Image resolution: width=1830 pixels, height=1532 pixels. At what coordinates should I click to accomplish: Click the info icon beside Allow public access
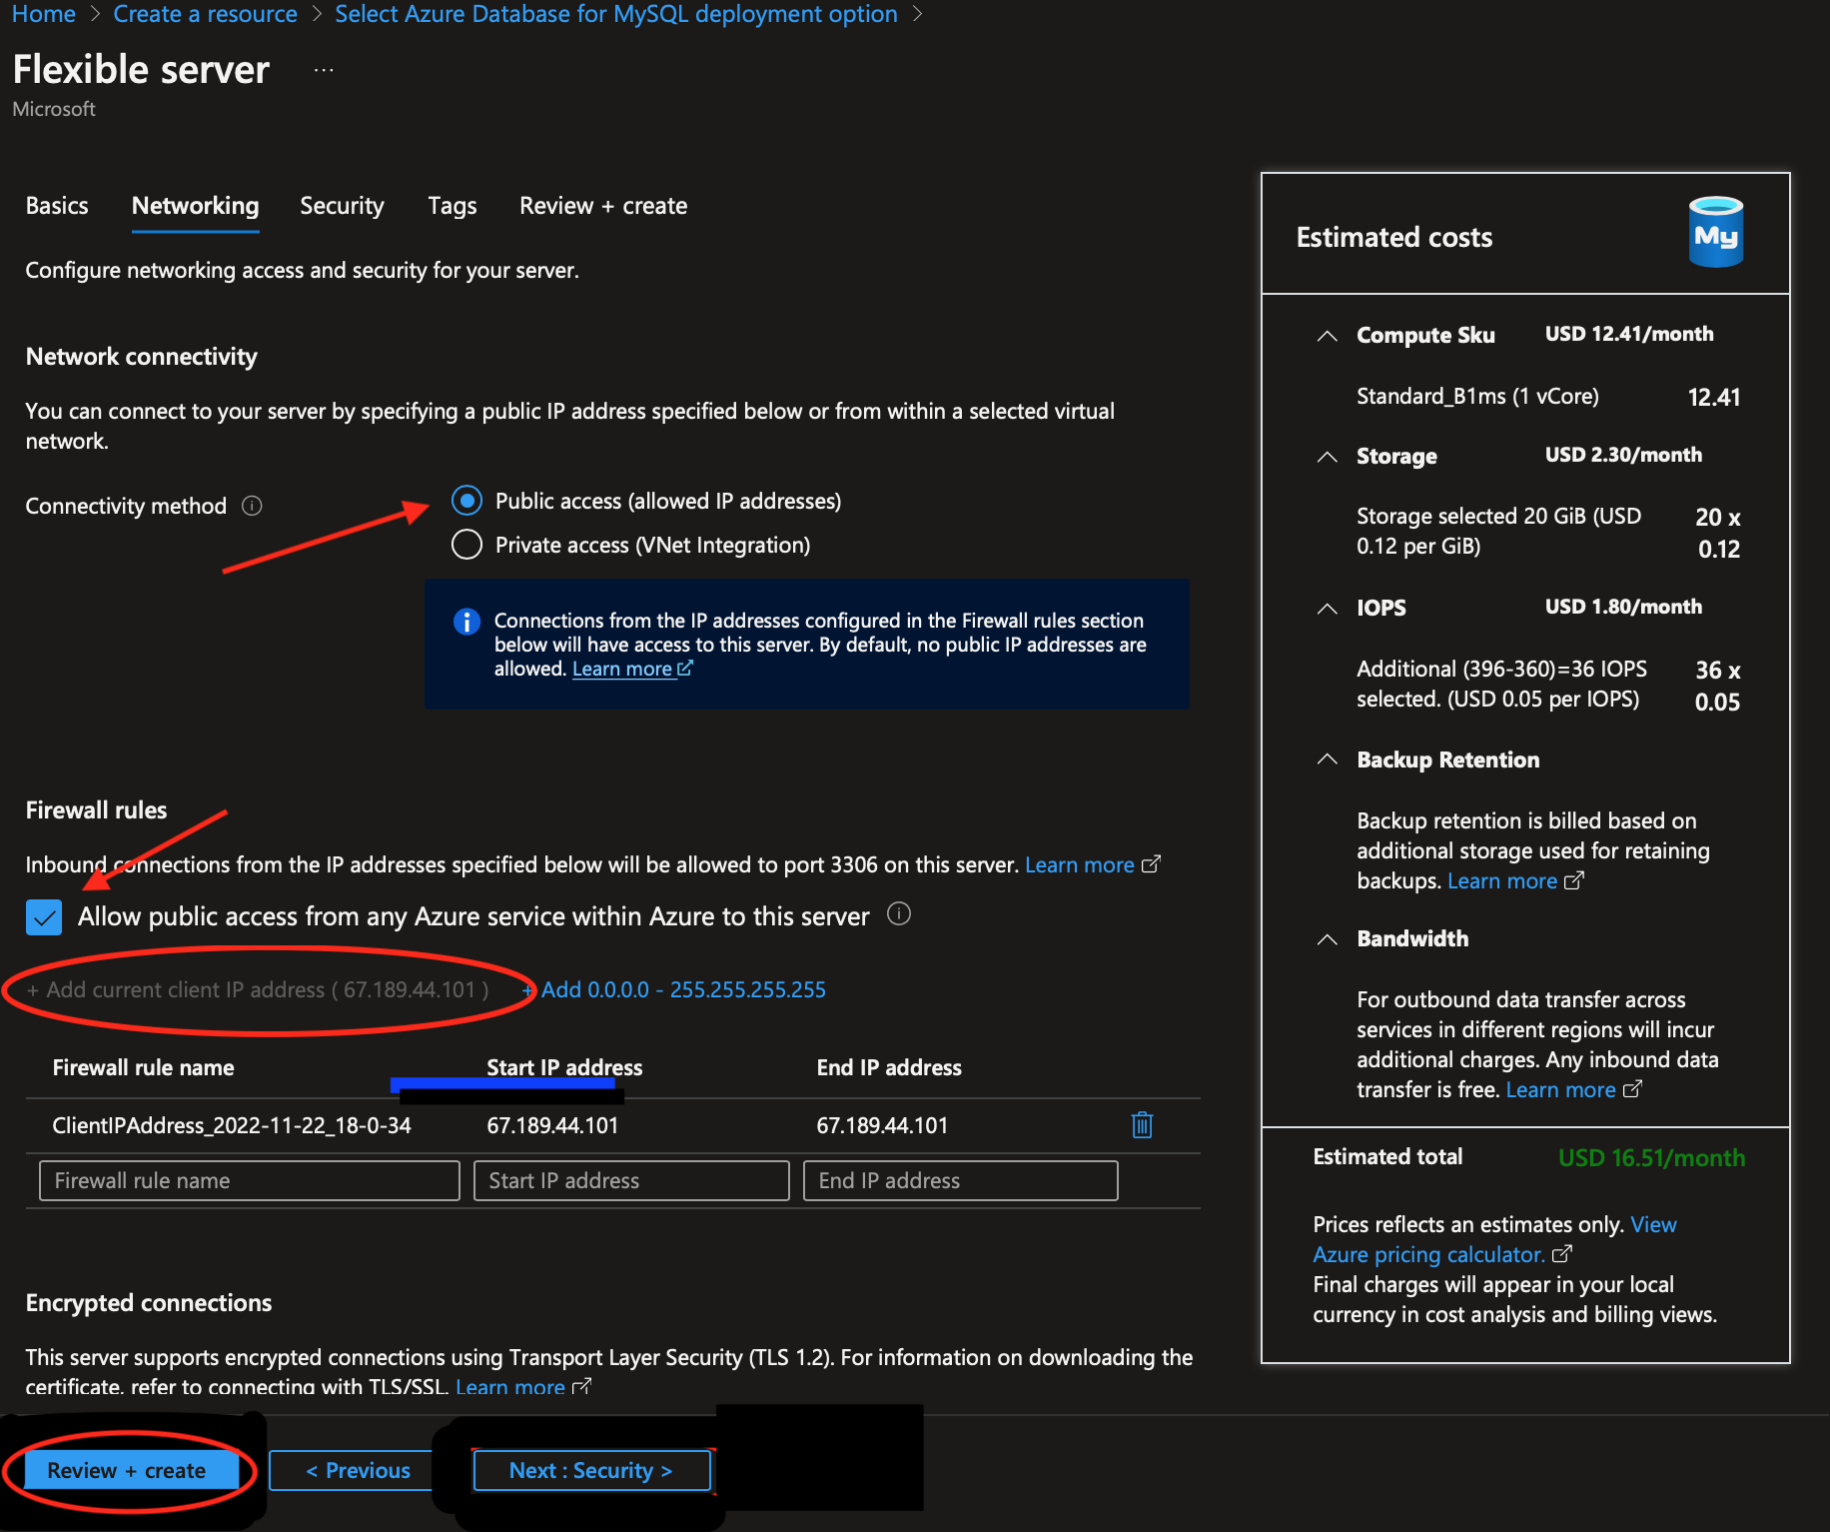point(899,914)
